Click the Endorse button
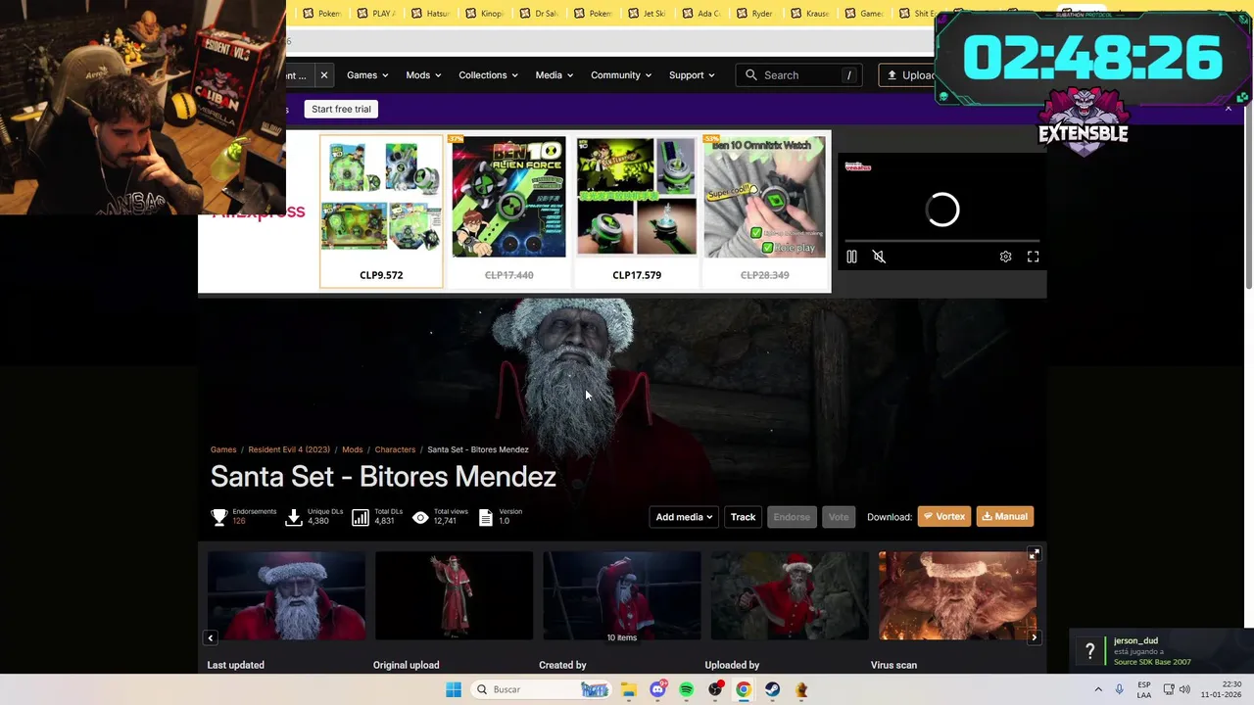Viewport: 1254px width, 705px height. [792, 517]
